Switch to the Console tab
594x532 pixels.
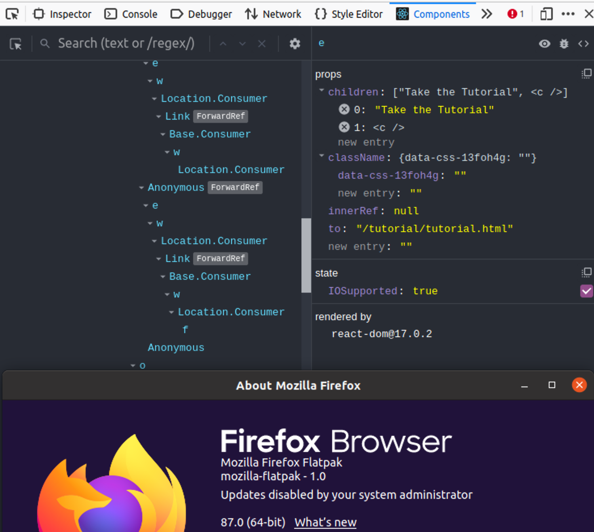point(130,14)
